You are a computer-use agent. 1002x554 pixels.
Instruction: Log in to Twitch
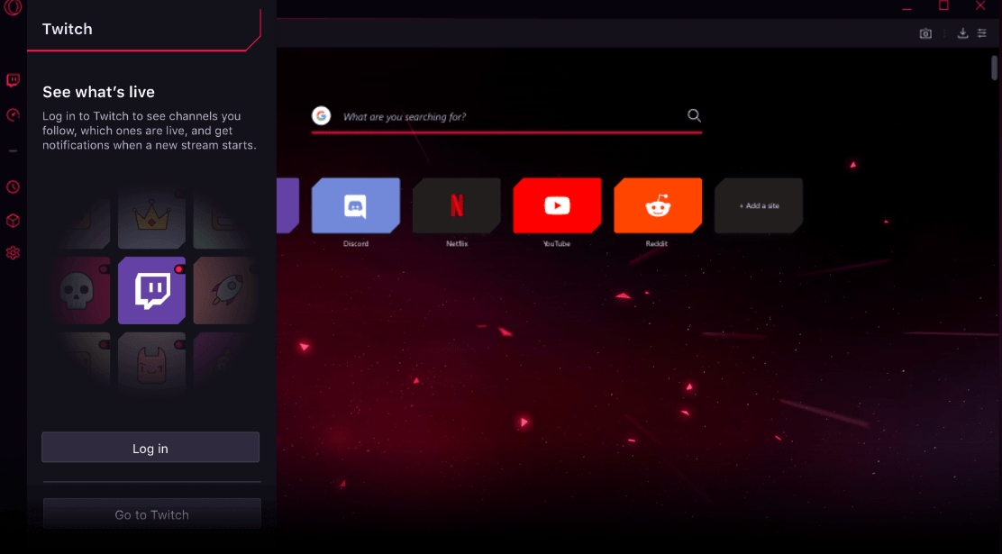tap(150, 448)
